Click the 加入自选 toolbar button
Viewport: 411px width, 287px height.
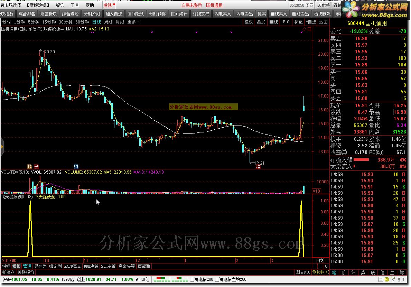coord(114,14)
